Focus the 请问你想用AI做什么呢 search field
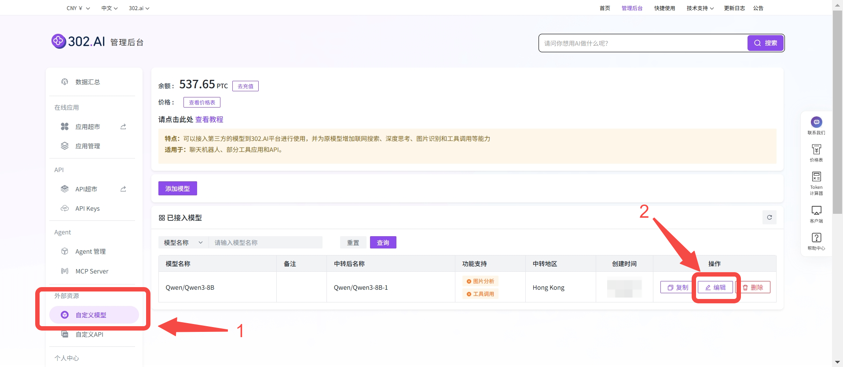The width and height of the screenshot is (843, 367). (x=643, y=43)
